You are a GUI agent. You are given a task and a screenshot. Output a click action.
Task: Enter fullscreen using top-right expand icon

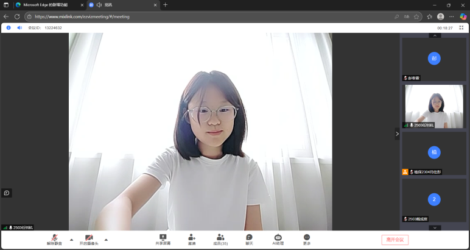pyautogui.click(x=463, y=27)
